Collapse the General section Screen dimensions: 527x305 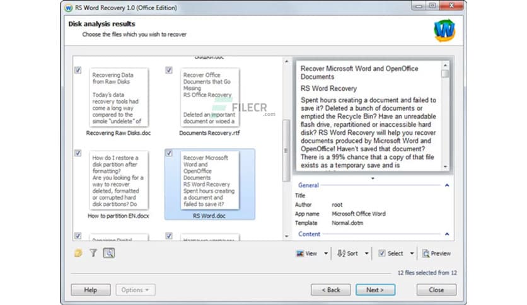pos(447,185)
